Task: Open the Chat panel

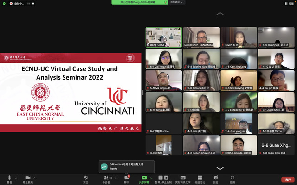Action: pyautogui.click(x=127, y=179)
